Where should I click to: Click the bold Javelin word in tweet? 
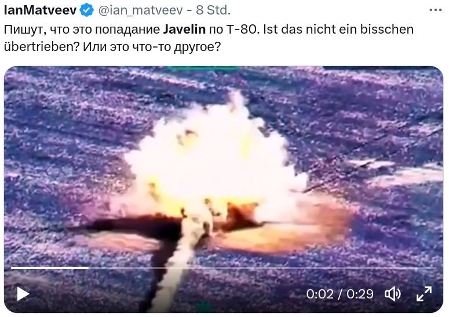(184, 30)
